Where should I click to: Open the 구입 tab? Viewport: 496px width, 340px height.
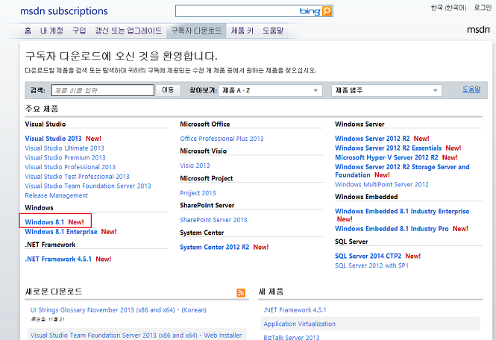coord(79,31)
